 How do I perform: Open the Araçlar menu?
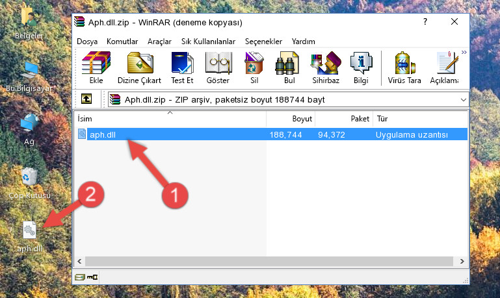[x=159, y=42]
